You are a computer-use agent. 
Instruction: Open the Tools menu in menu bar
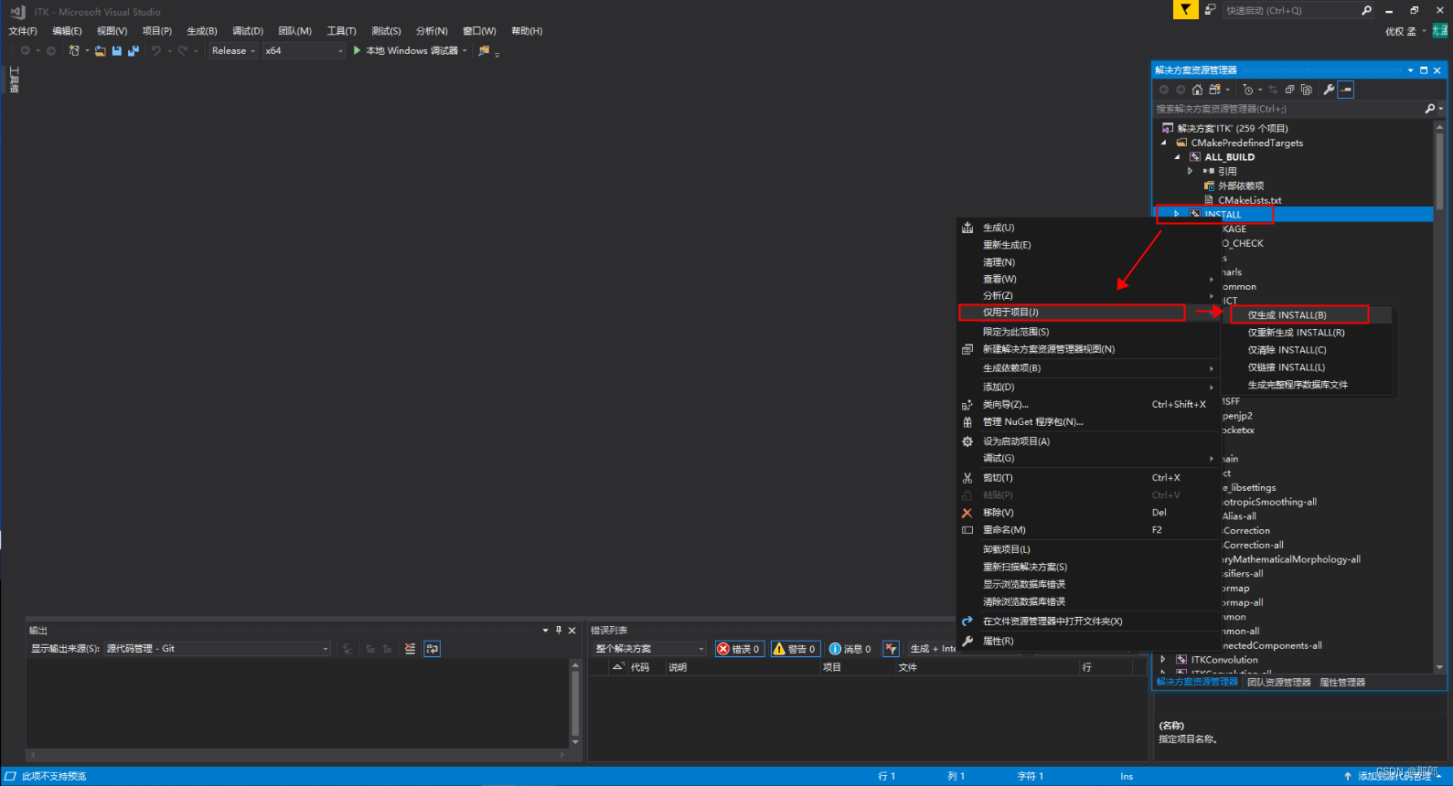342,31
